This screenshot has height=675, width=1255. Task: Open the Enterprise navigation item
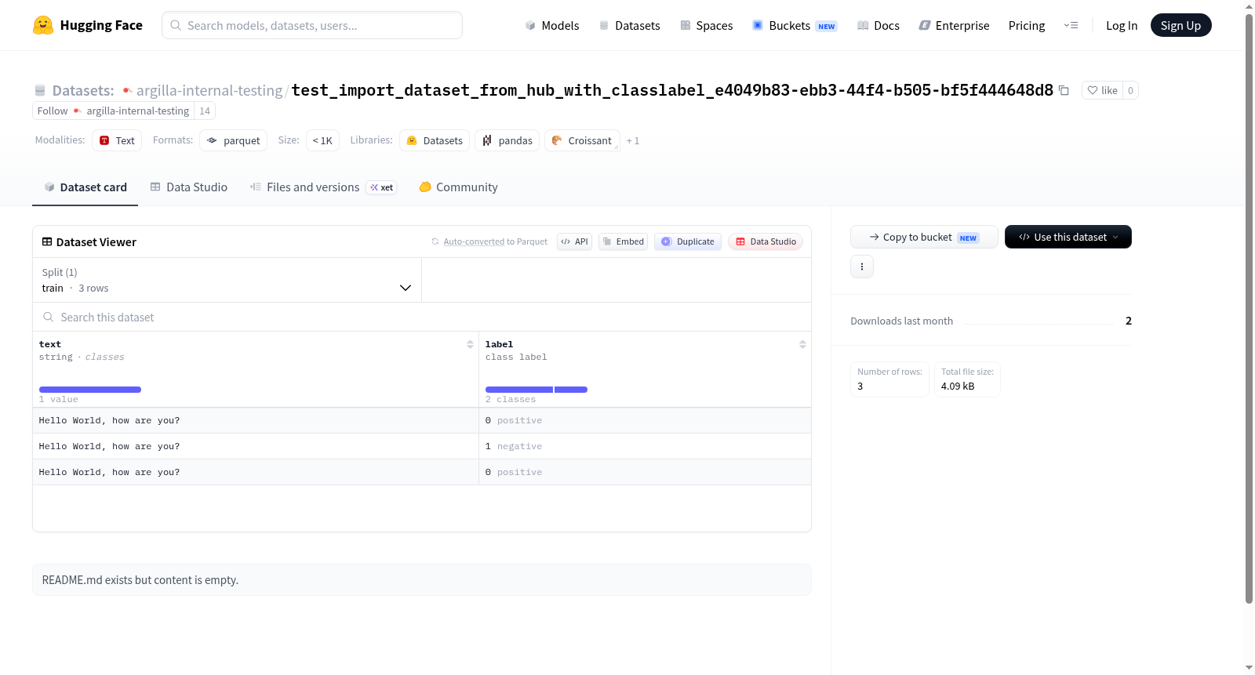tap(954, 25)
